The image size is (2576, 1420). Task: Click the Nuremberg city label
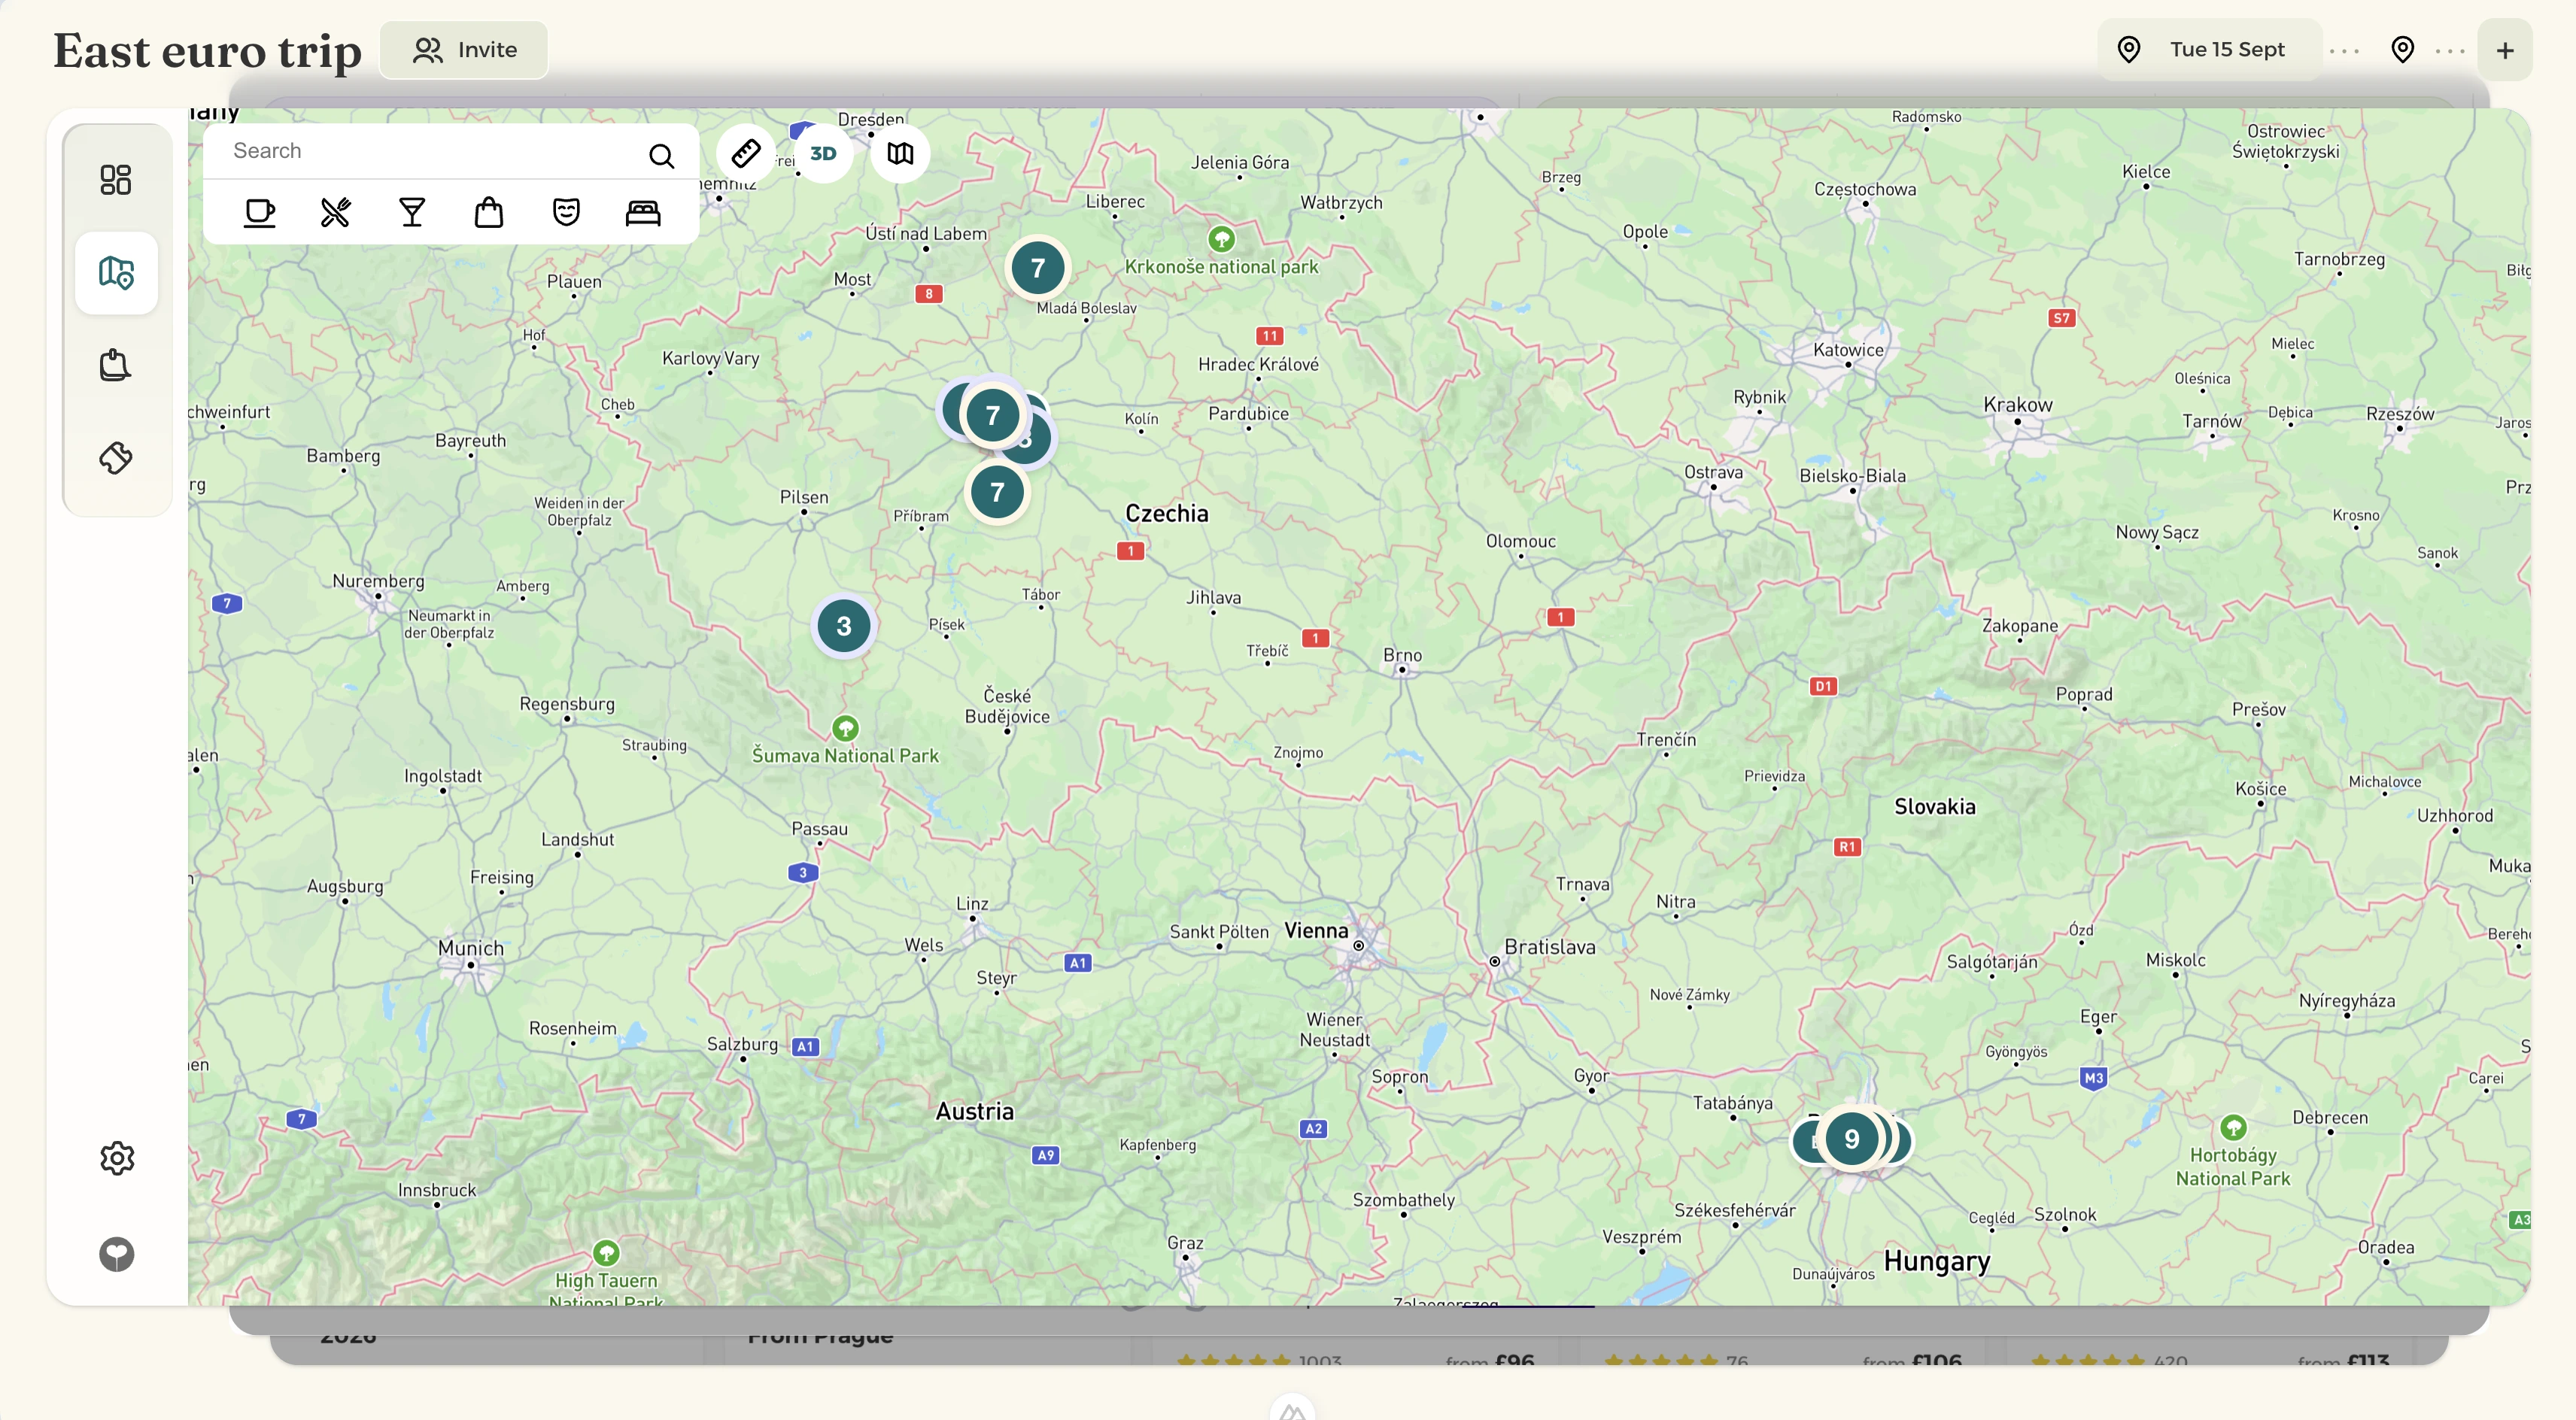tap(378, 581)
